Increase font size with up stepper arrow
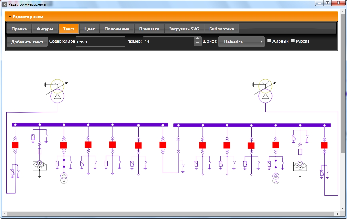347x219 pixels. pyautogui.click(x=198, y=38)
